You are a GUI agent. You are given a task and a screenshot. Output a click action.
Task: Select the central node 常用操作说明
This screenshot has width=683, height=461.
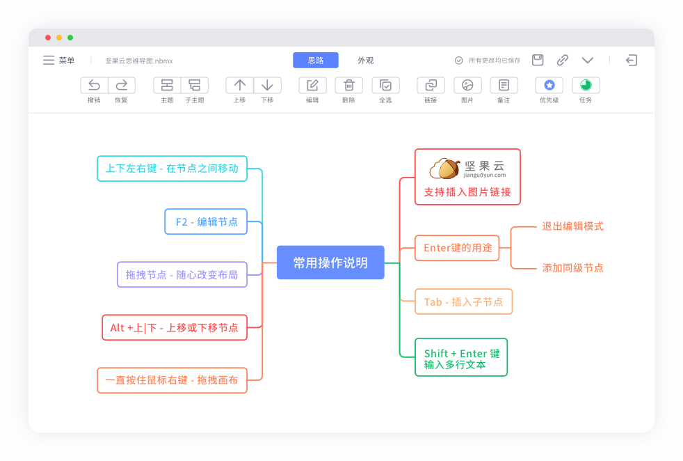click(330, 263)
